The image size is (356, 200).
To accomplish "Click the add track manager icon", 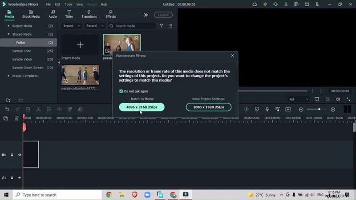I will pos(6,118).
